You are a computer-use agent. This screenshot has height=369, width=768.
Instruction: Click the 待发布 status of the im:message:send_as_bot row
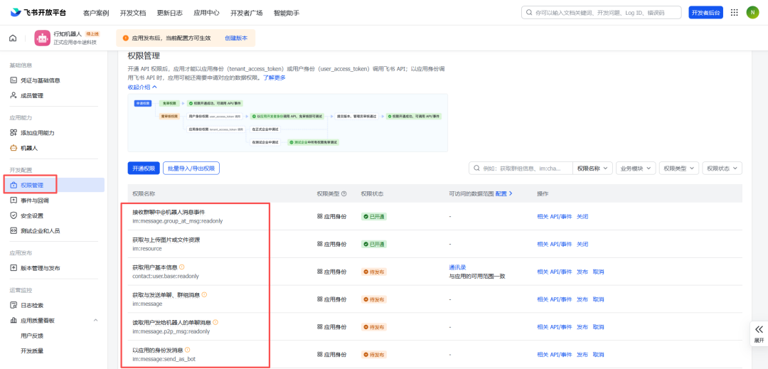coord(374,354)
